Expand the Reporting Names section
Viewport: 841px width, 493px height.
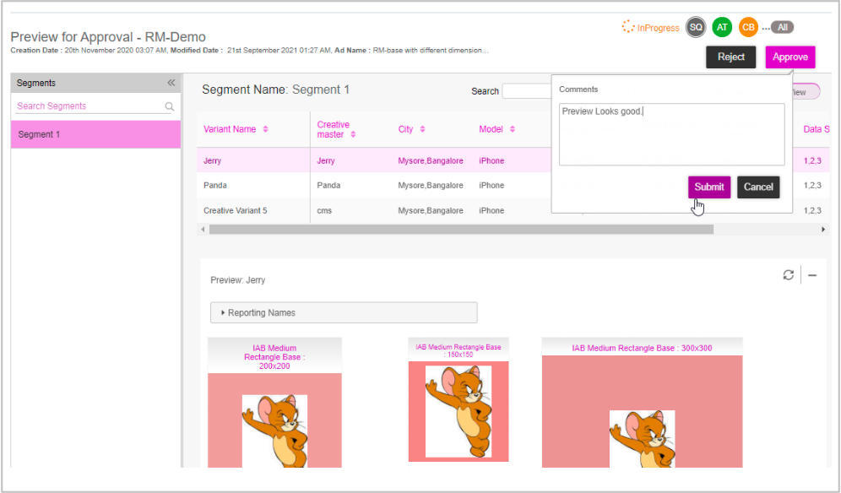coord(344,312)
